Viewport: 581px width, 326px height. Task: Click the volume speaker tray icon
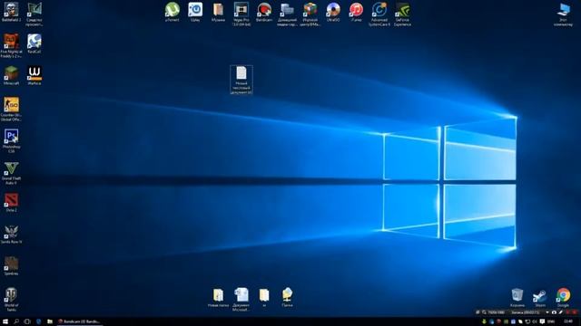[535, 321]
